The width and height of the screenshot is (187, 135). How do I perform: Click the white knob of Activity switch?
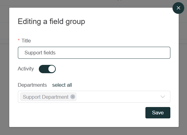(52, 69)
